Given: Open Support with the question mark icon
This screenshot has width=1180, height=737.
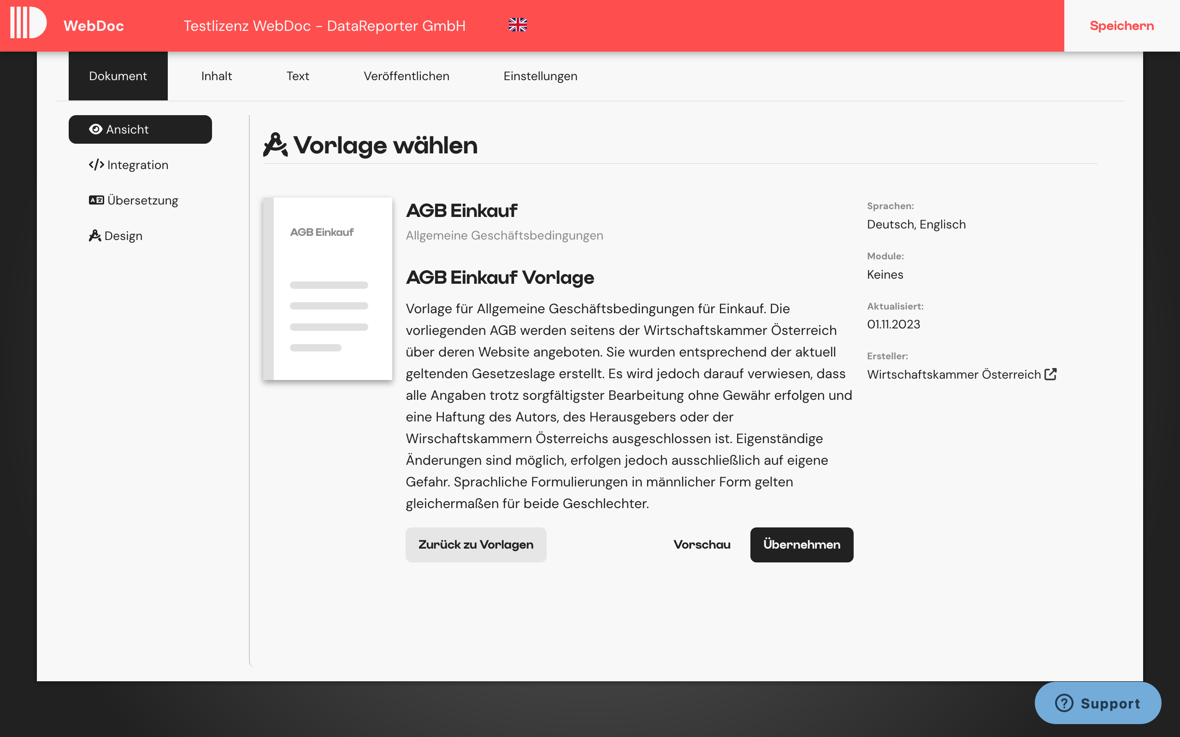Looking at the screenshot, I should pyautogui.click(x=1063, y=703).
